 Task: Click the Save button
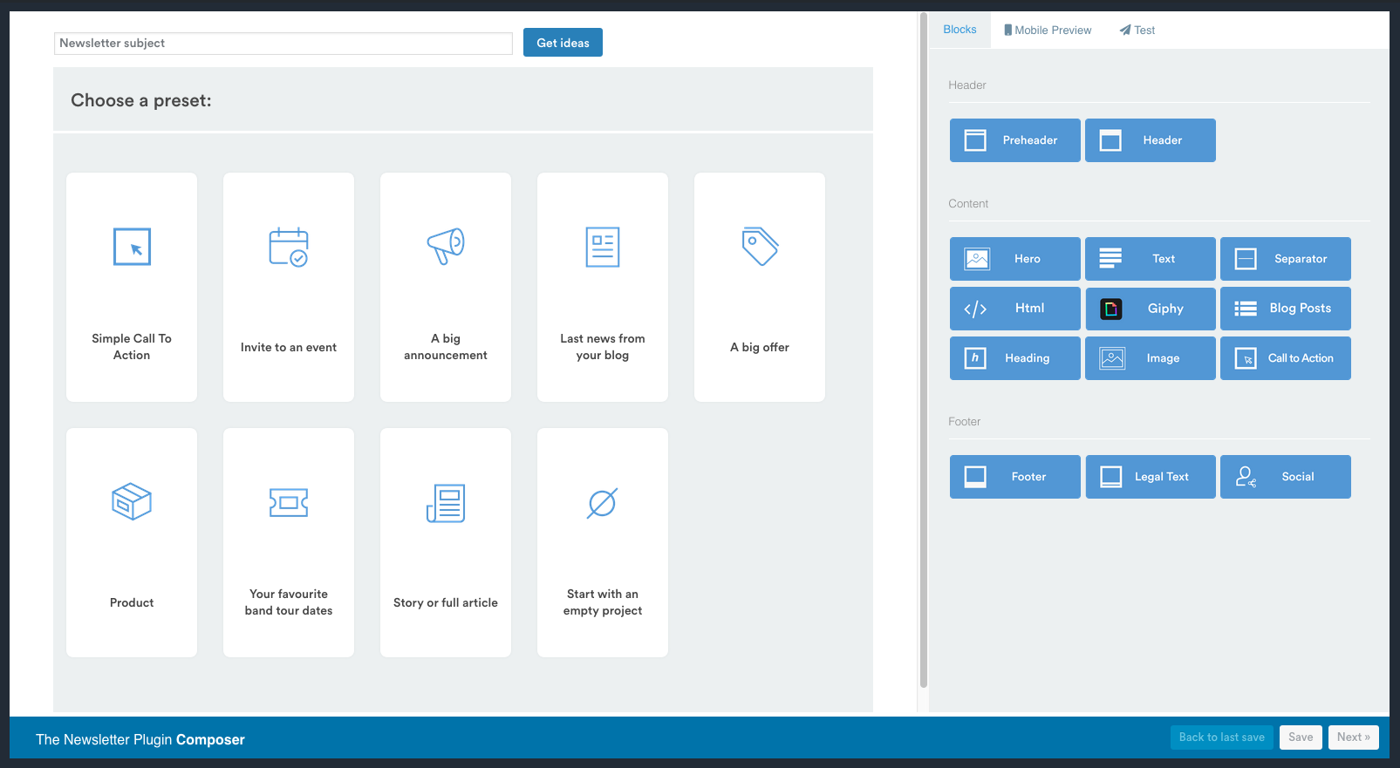click(1301, 737)
